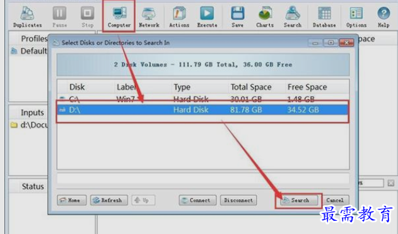Image resolution: width=398 pixels, height=234 pixels.
Task: Sort by the Disk column header
Action: coord(77,87)
